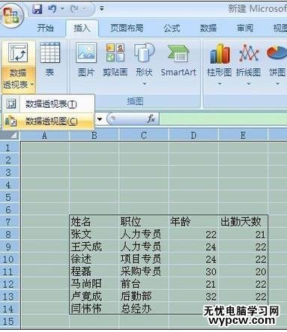Click the 出勤天数 header cell
The width and height of the screenshot is (287, 332).
(243, 222)
